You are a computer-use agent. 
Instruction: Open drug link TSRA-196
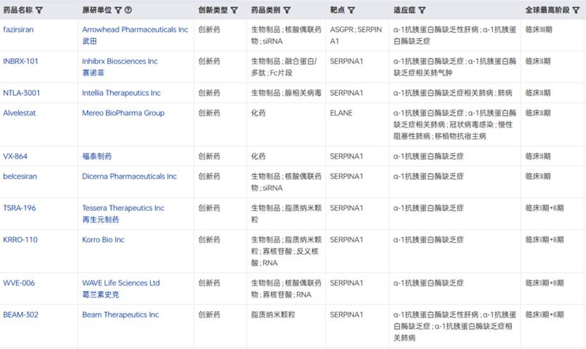(20, 208)
